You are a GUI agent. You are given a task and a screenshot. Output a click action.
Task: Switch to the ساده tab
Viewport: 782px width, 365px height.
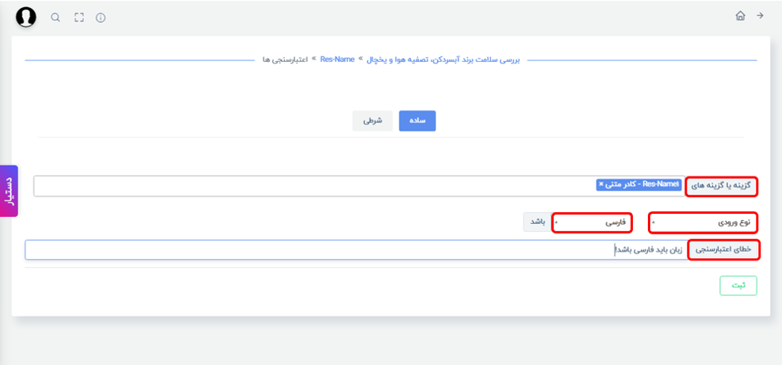(x=417, y=121)
